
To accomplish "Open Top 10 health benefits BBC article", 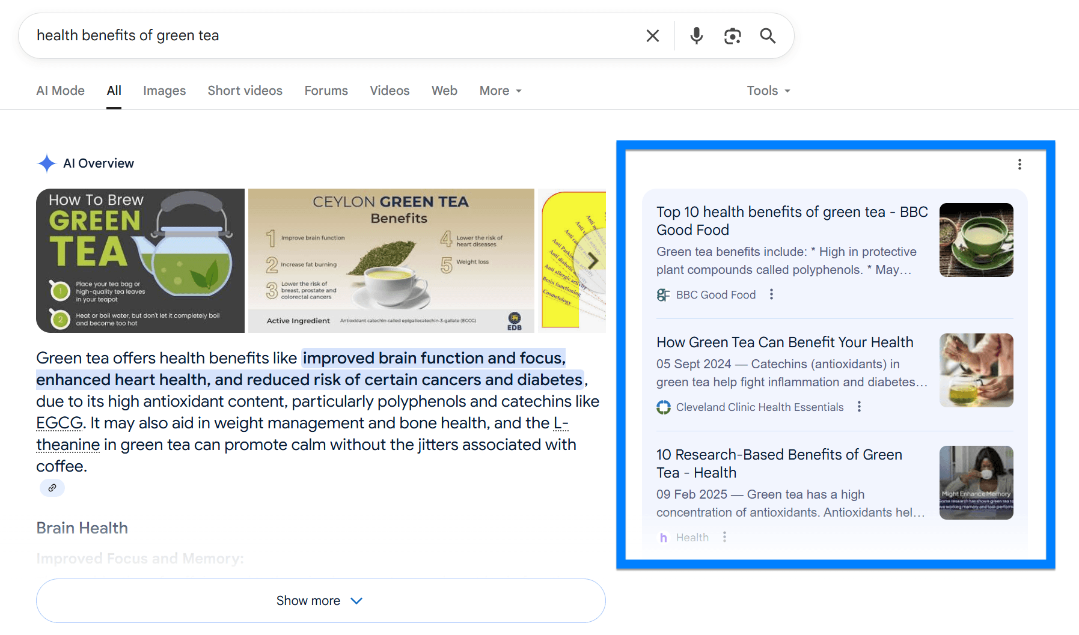I will click(792, 221).
